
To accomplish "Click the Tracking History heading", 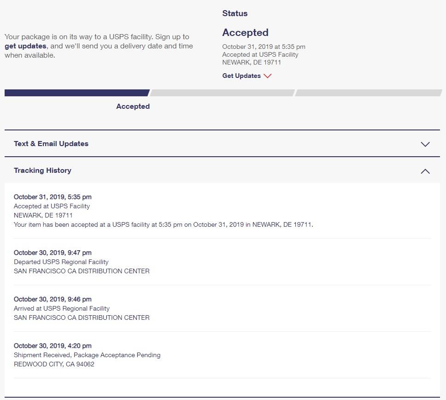I will click(x=43, y=171).
